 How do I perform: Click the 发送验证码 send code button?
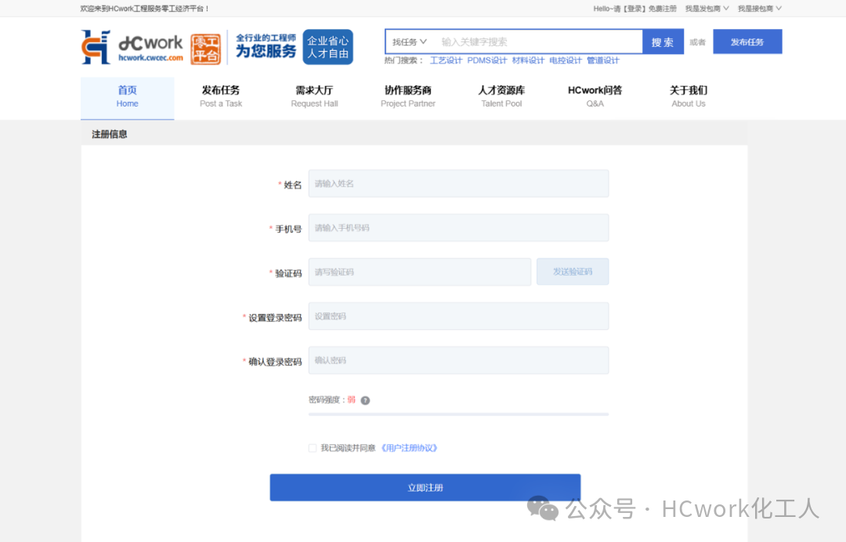click(573, 271)
